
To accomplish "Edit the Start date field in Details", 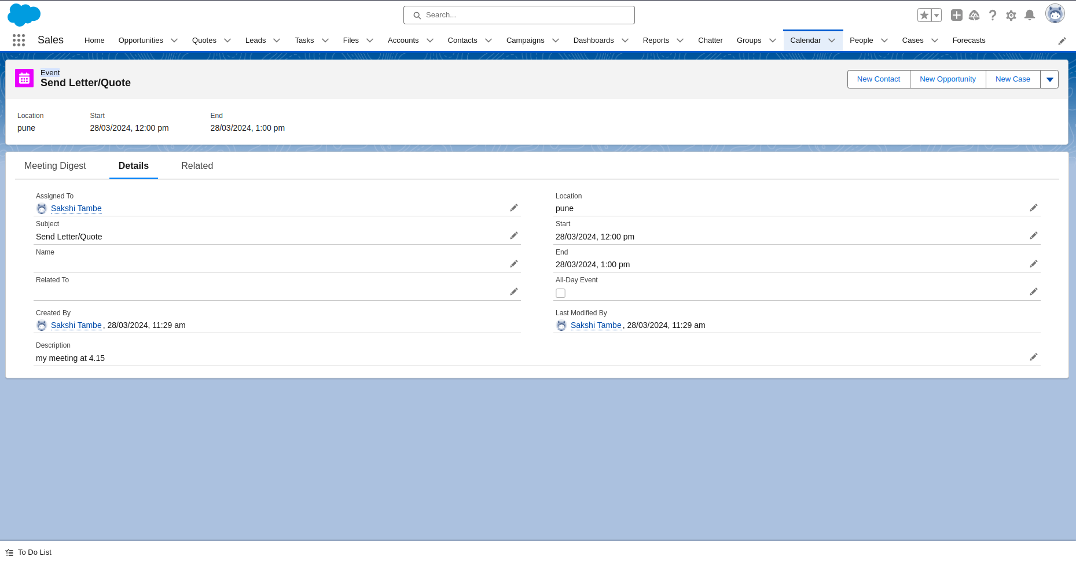I will tap(1034, 235).
